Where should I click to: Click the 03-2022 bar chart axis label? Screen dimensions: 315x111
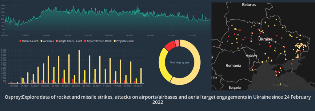pyautogui.click(x=25, y=86)
